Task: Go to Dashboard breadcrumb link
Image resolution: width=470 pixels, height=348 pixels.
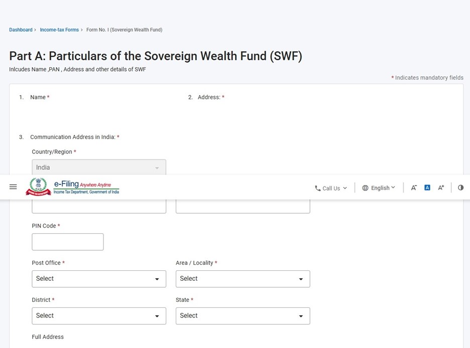Action: pos(21,30)
